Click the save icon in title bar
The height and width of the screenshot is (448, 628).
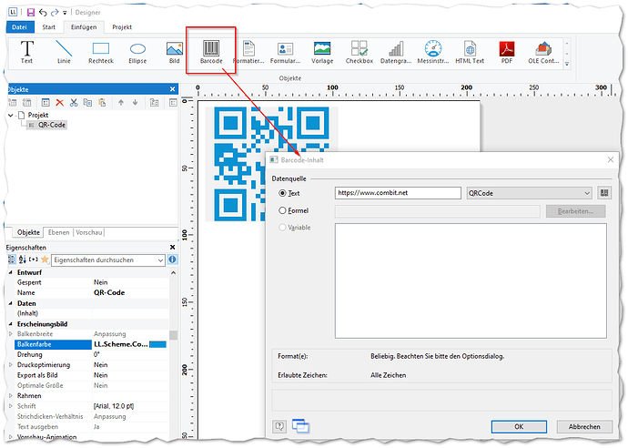(x=30, y=13)
